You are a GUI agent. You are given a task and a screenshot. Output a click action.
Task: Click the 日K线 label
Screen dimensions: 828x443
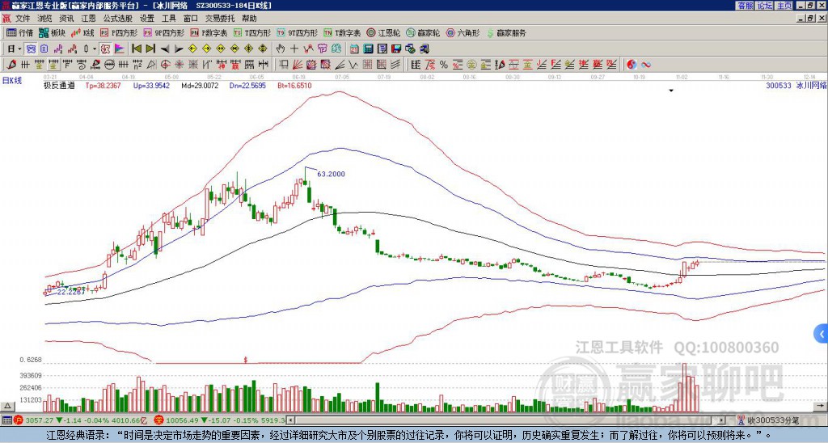[x=11, y=80]
